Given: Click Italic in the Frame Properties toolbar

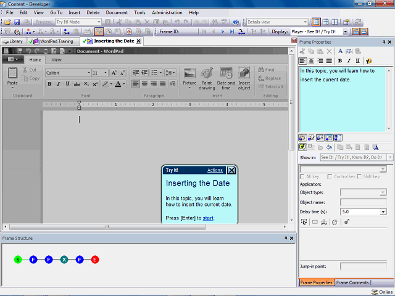Looking at the screenshot, I should 348,61.
